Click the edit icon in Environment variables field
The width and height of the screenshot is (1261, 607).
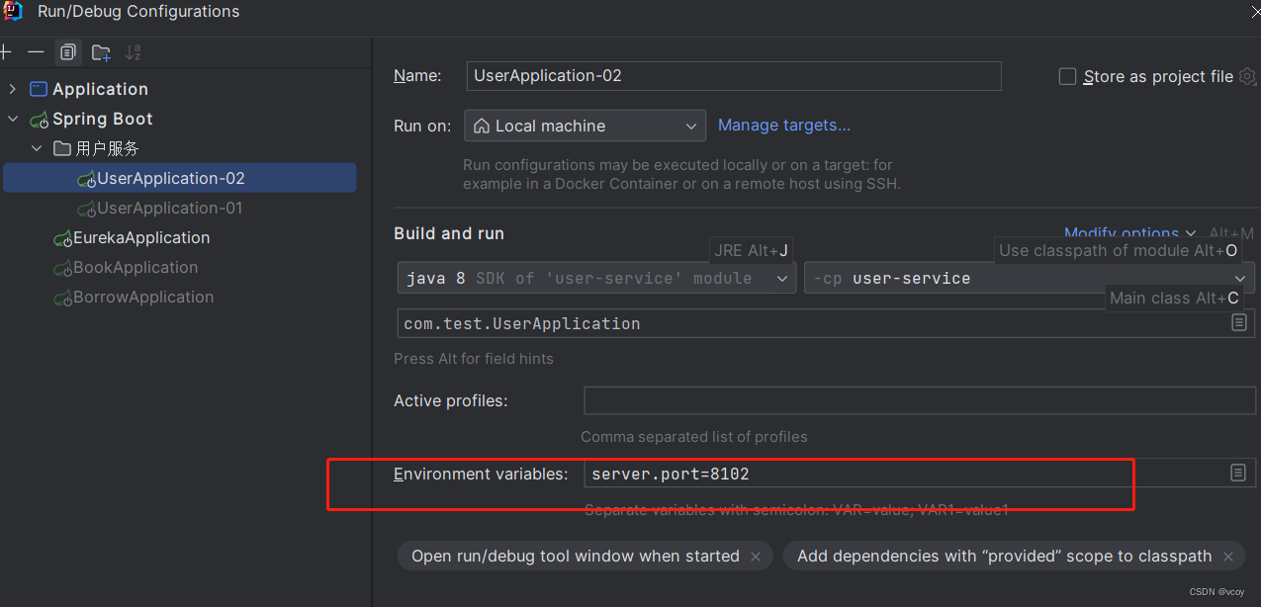point(1238,474)
